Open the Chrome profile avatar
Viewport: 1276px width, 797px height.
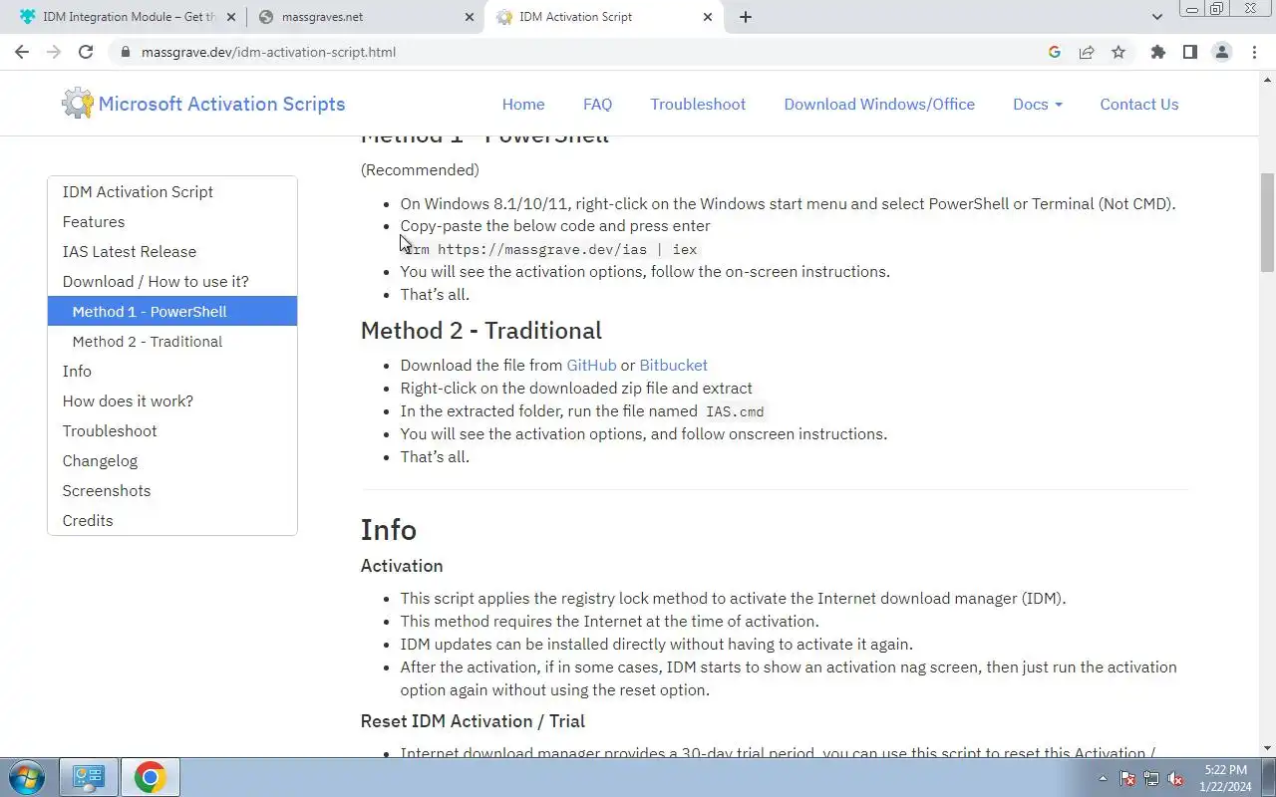1221,52
